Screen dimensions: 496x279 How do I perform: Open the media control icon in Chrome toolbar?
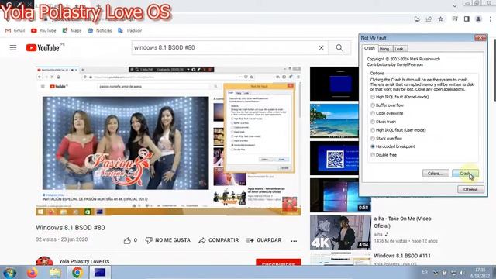[x=455, y=19]
